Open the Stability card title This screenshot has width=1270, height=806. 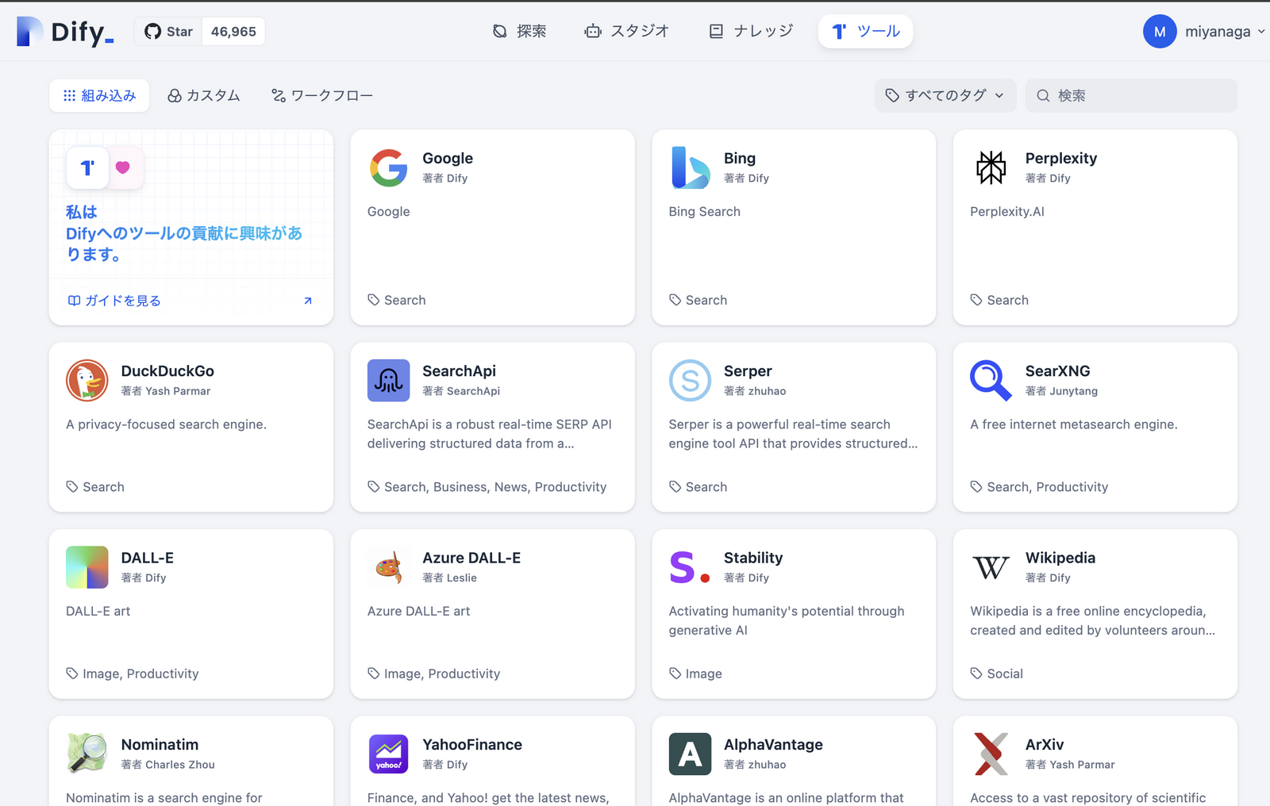click(753, 558)
